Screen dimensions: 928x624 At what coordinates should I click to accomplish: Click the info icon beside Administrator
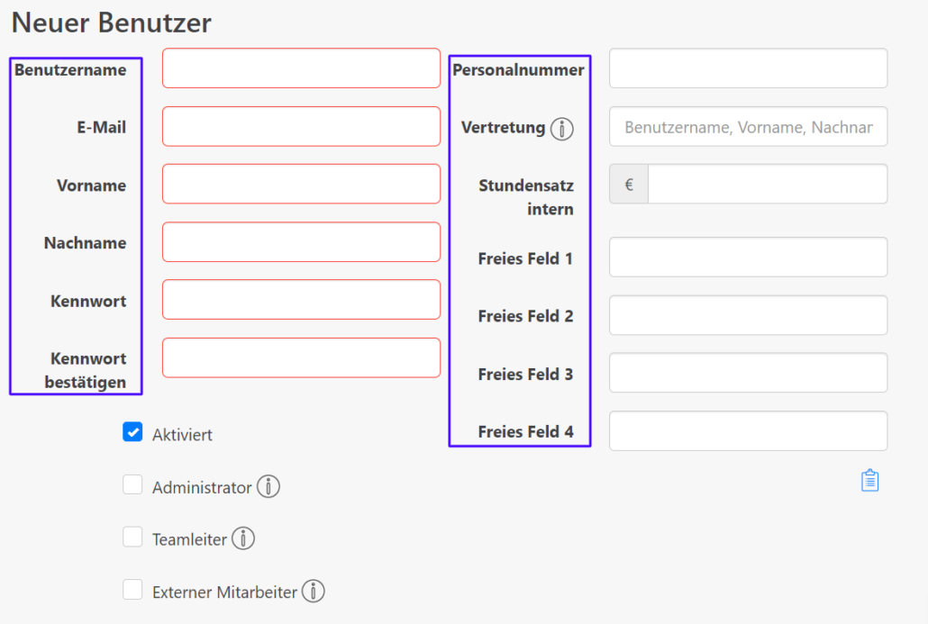pos(268,487)
